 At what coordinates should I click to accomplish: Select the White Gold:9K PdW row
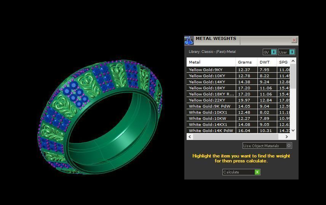(x=238, y=106)
